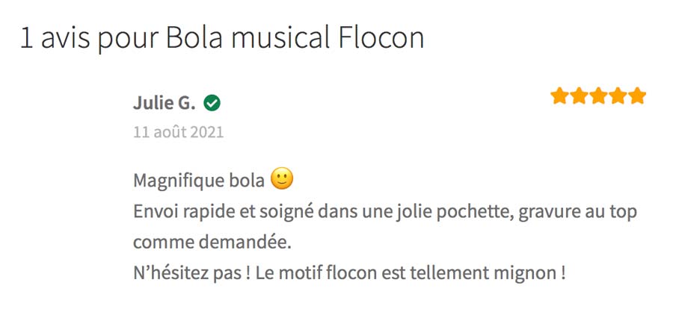
Task: Select the last orange rating star
Action: [x=637, y=96]
